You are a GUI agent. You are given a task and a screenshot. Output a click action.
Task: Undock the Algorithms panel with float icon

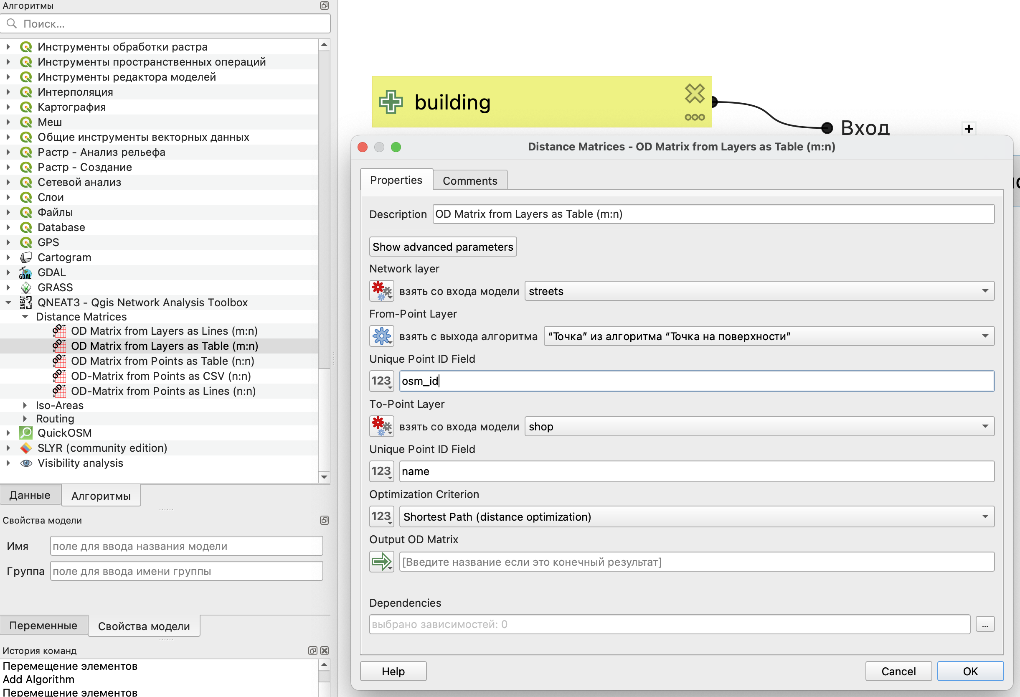[x=325, y=5]
